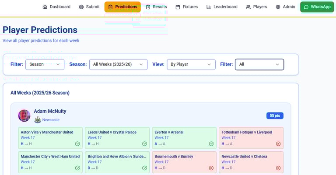This screenshot has height=175, width=336.
Task: Click check icon on Leeds United card
Action: coord(144,144)
